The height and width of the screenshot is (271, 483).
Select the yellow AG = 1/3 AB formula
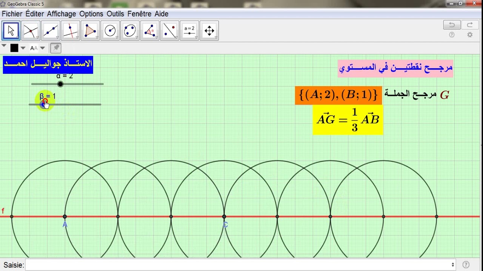point(348,120)
